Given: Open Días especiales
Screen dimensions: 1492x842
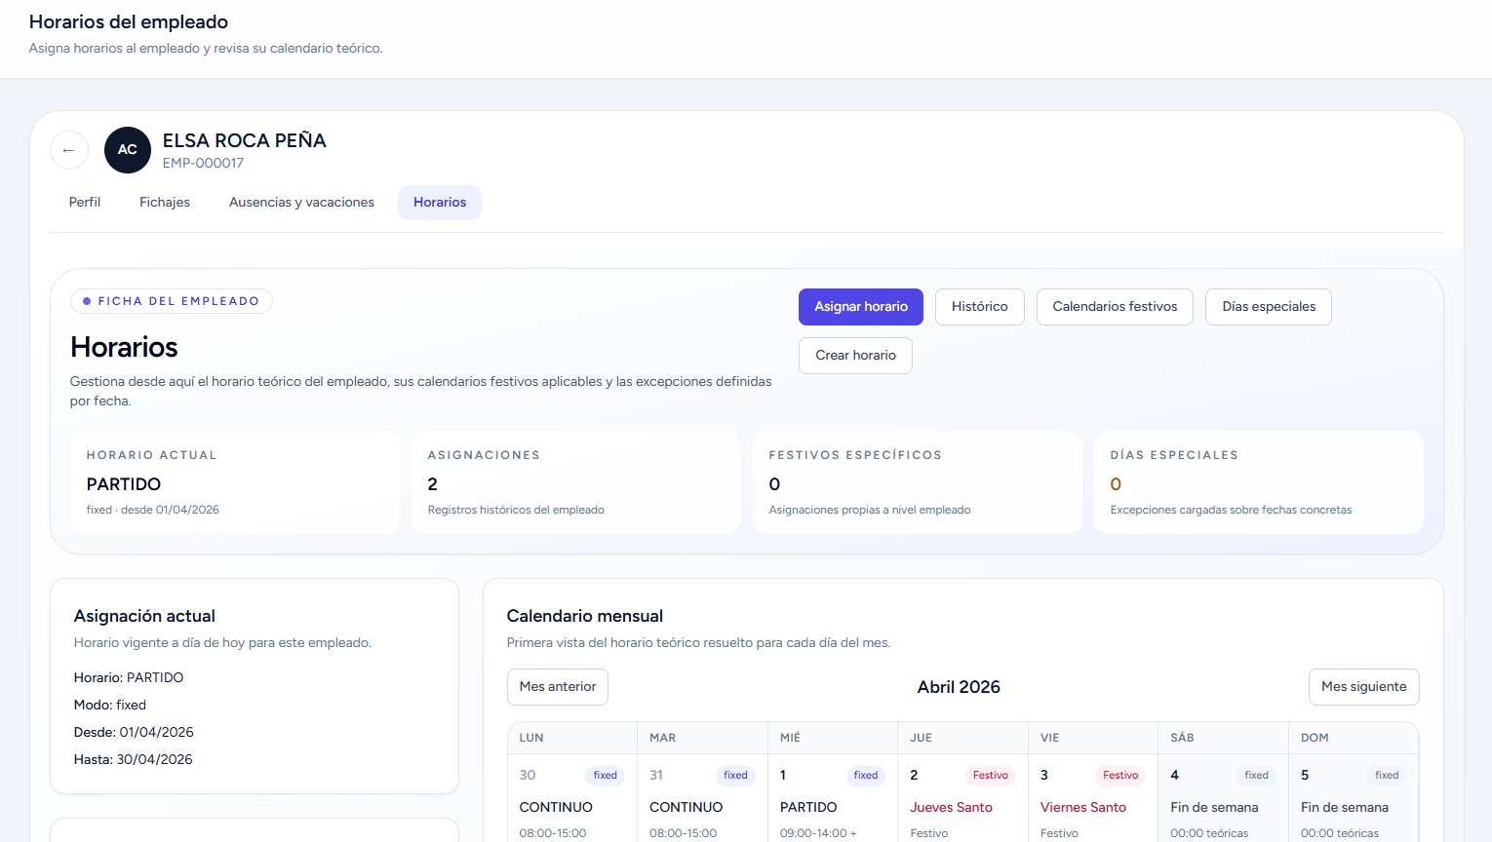Looking at the screenshot, I should click(1269, 307).
